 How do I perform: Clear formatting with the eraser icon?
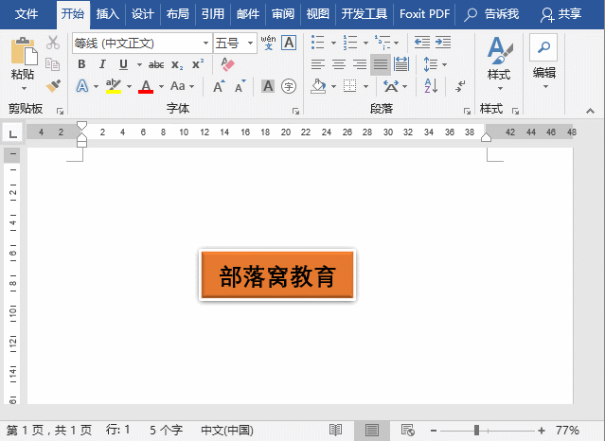pos(226,64)
